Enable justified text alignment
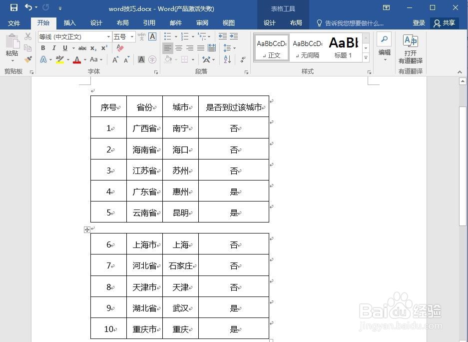This screenshot has width=468, height=342. [x=200, y=47]
